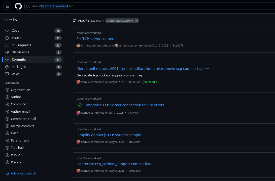
Task: Click tmthecoder's avatar
Action: (x=78, y=46)
